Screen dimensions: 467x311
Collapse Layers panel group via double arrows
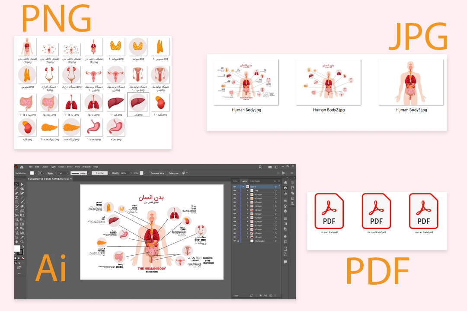point(275,181)
